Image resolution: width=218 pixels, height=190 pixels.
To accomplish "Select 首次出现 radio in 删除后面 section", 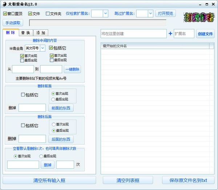I will click(53, 124).
